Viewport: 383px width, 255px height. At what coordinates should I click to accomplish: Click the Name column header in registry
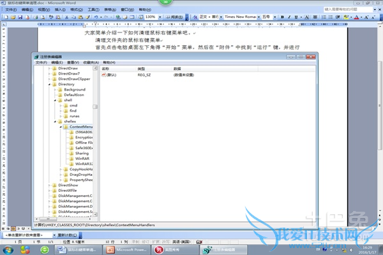(119, 69)
